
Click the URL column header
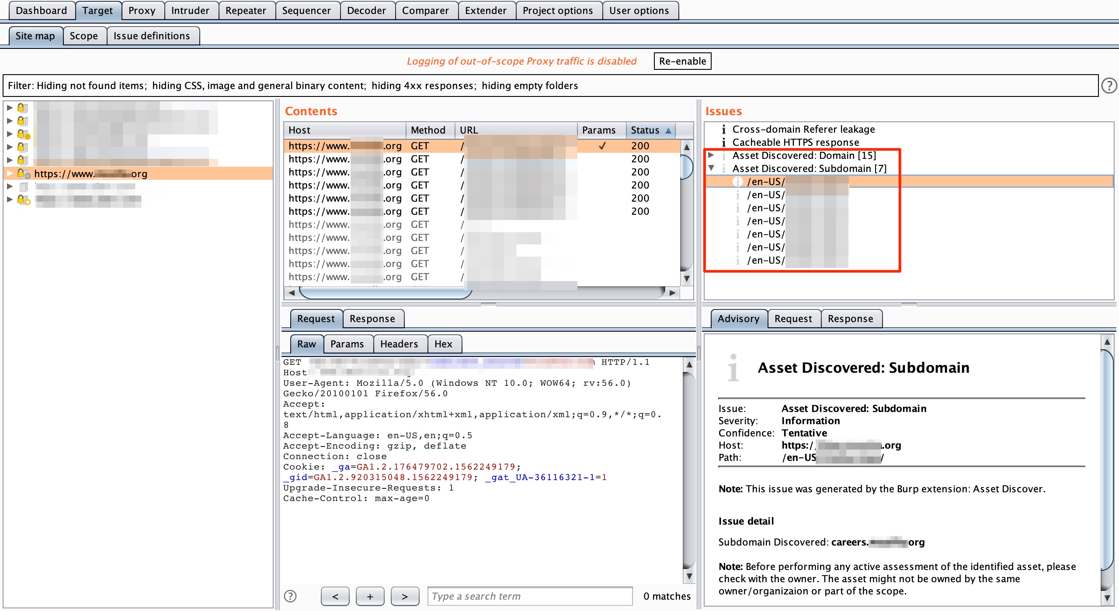pyautogui.click(x=516, y=130)
